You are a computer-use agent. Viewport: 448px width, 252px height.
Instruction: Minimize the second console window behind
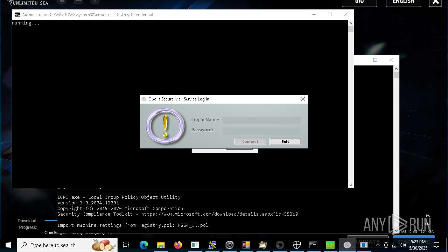(x=359, y=60)
